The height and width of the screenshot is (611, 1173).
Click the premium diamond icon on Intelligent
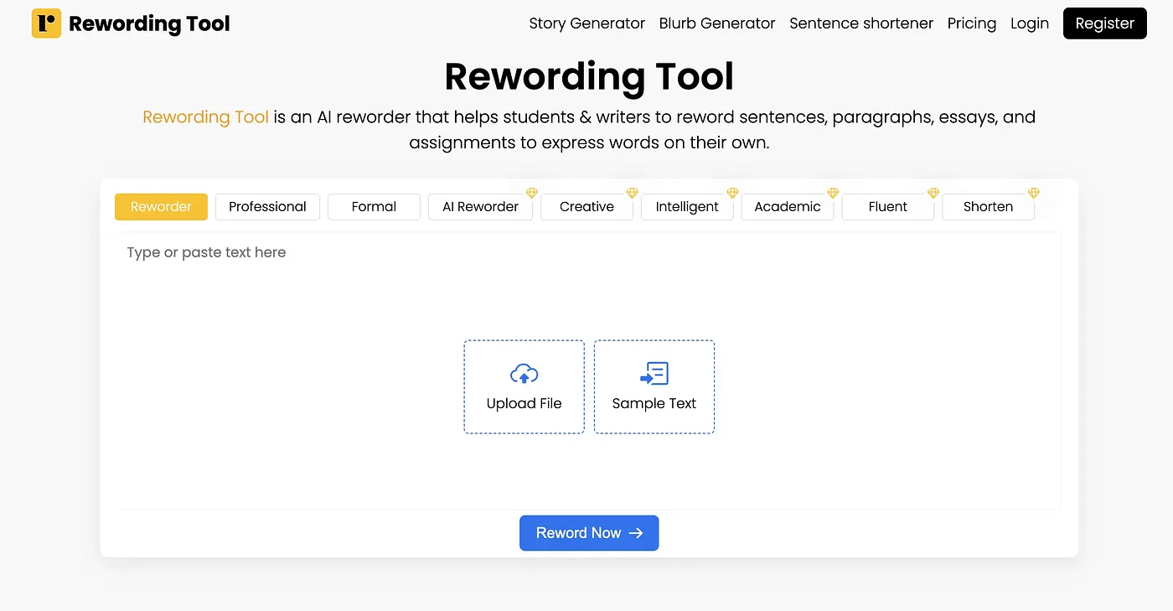pos(732,194)
